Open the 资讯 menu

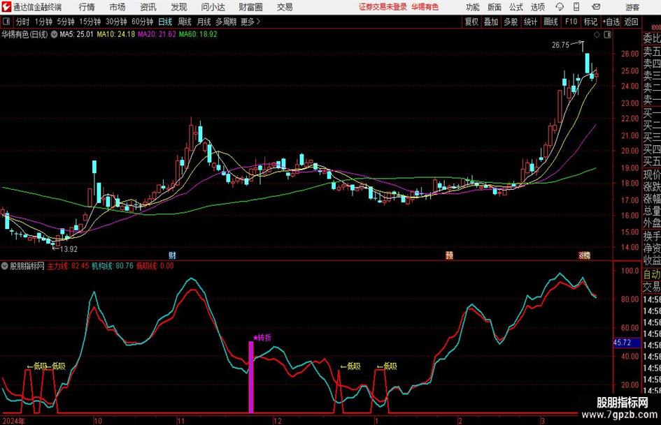pyautogui.click(x=148, y=7)
